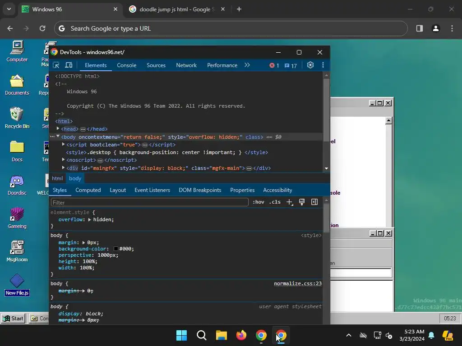
Task: Launch the Doordisc desktop shortcut
Action: pyautogui.click(x=17, y=185)
